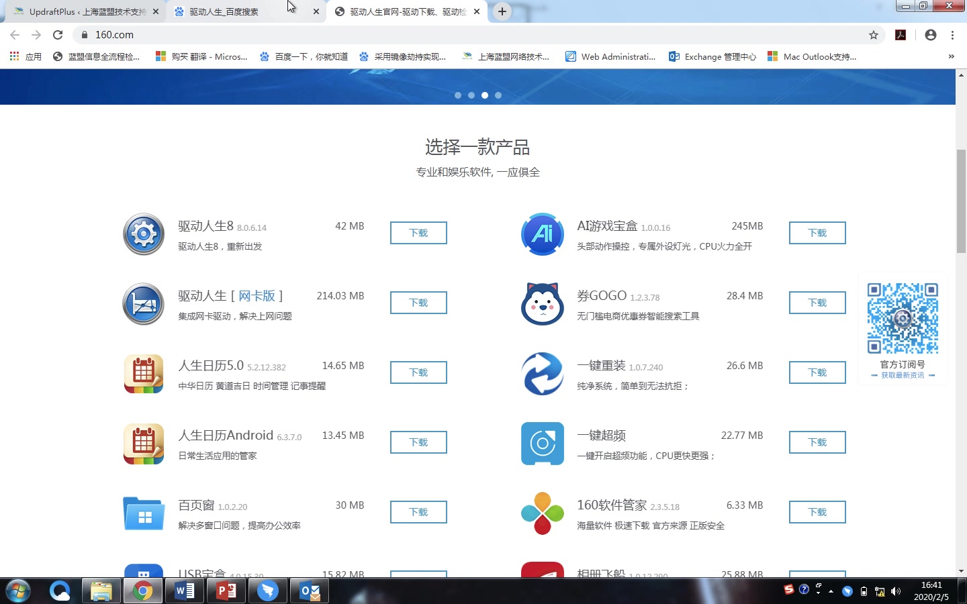Open the 人生日历Android calendar icon
The height and width of the screenshot is (604, 967).
click(144, 444)
